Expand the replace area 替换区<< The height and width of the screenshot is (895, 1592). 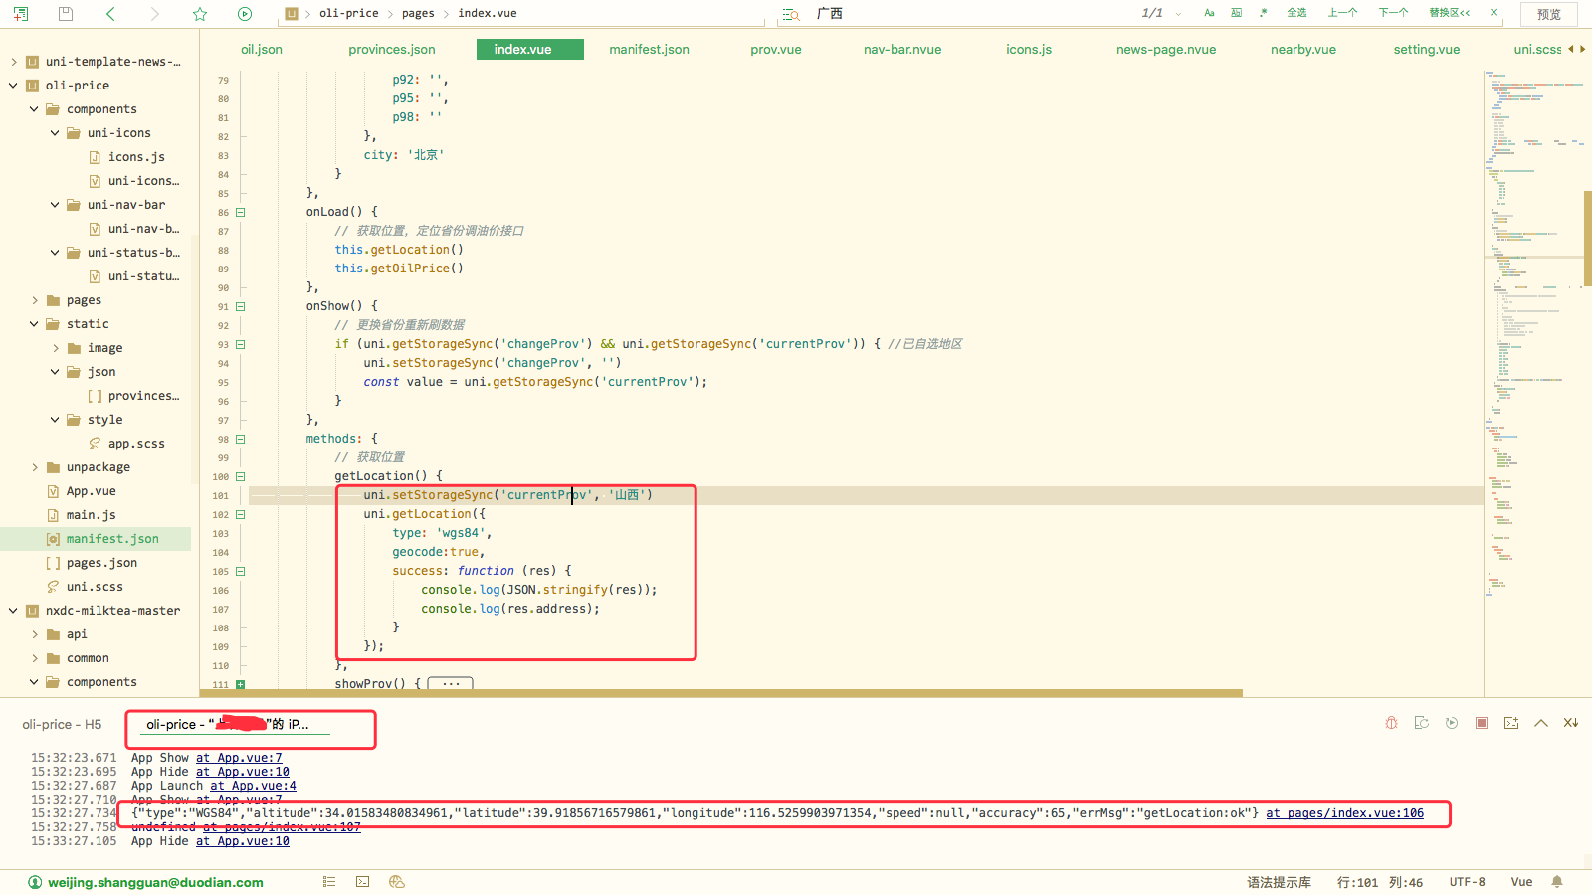pos(1449,13)
